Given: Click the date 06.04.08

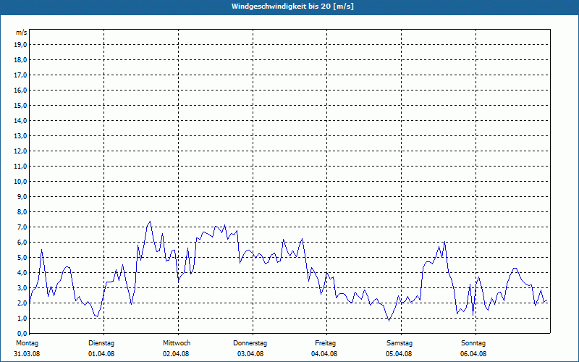Looking at the screenshot, I should tap(473, 354).
